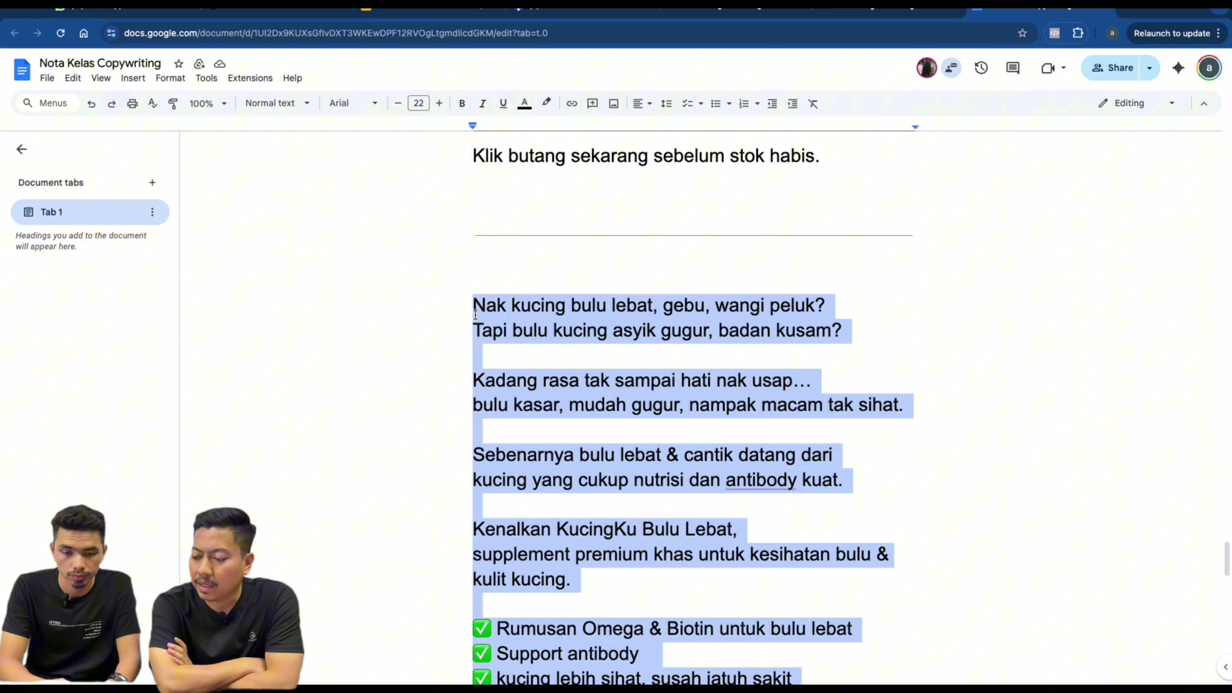Run spelling and grammar check icon
The image size is (1232, 693).
point(153,103)
